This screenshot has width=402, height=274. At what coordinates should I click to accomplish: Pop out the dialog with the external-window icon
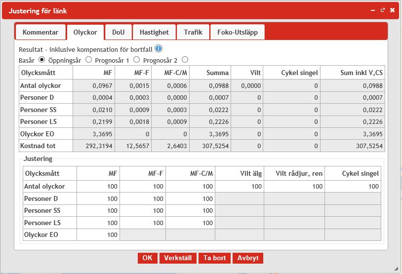pos(383,10)
